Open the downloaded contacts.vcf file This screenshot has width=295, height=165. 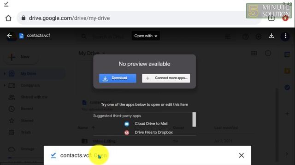click(100, 155)
